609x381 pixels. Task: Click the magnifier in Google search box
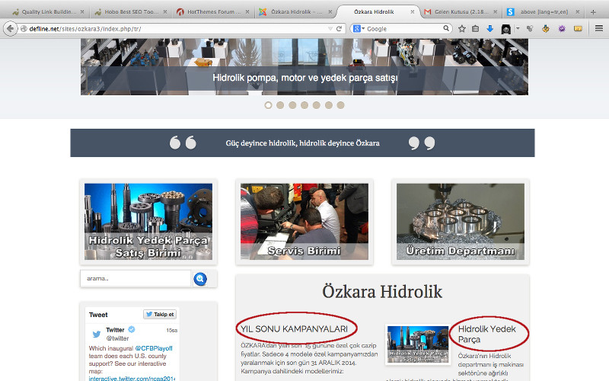pyautogui.click(x=446, y=28)
